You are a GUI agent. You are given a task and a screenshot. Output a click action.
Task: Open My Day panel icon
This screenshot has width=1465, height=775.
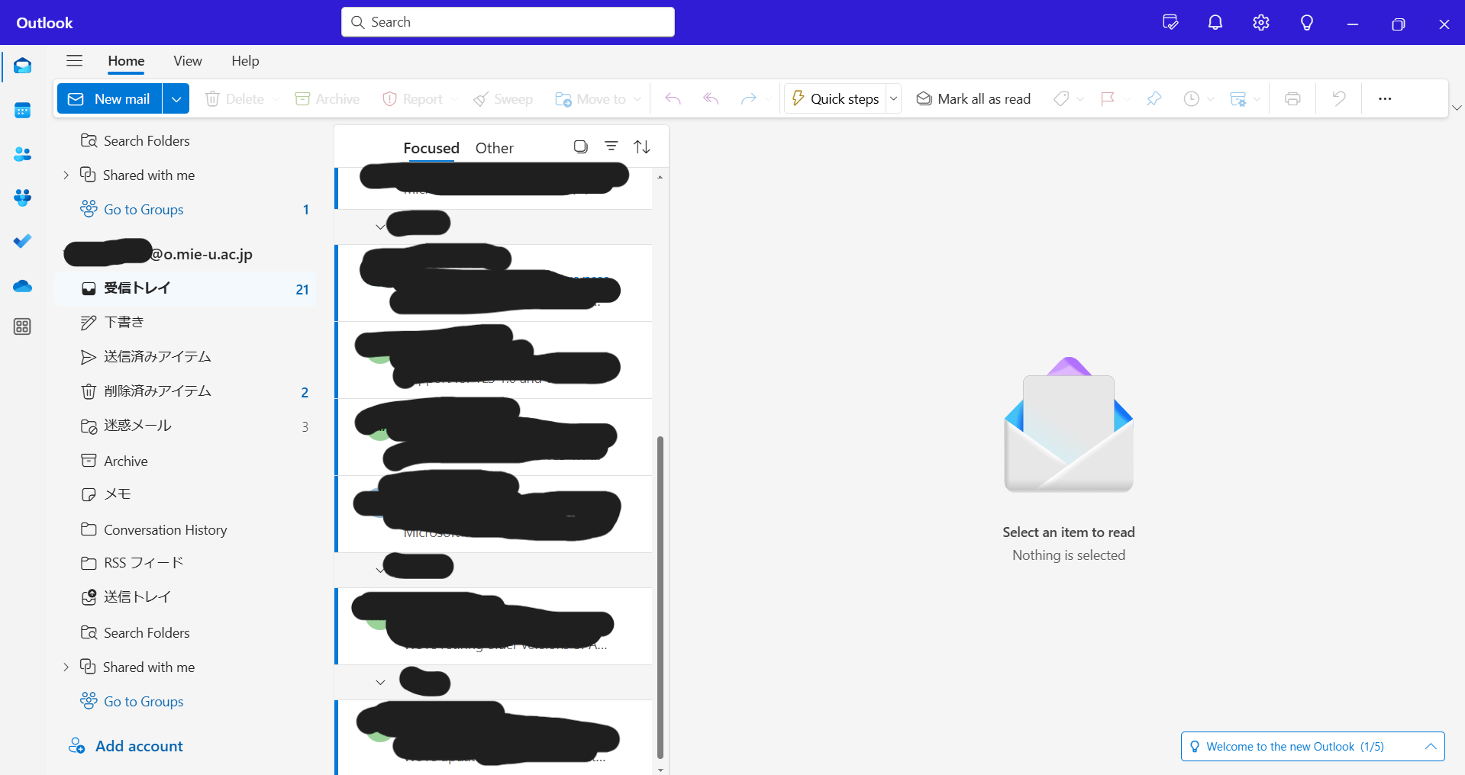(x=1170, y=23)
